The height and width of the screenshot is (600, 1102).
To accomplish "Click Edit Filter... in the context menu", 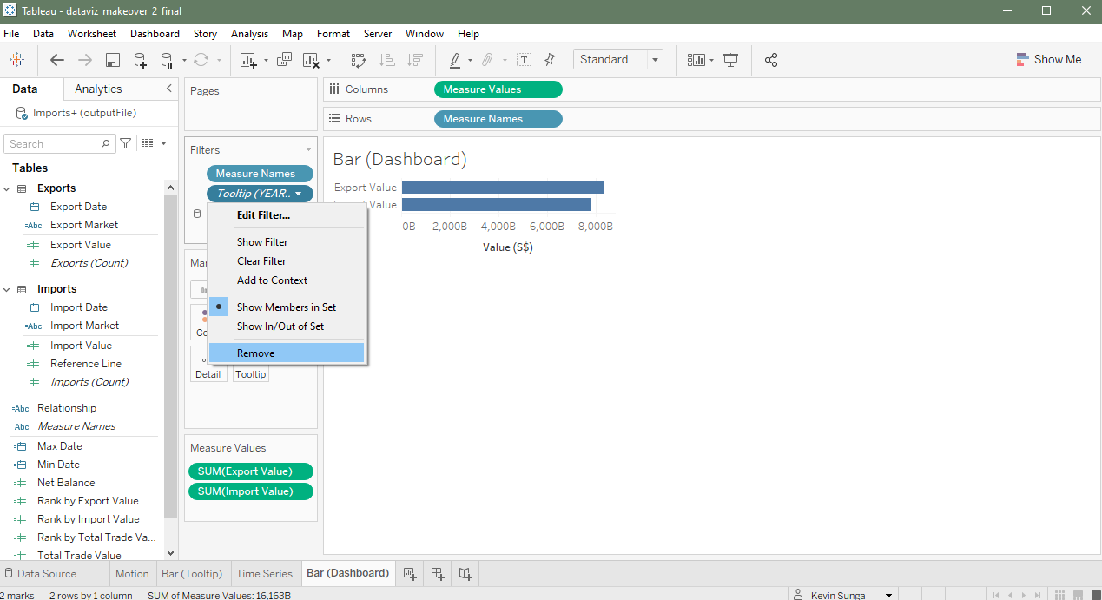I will coord(263,215).
